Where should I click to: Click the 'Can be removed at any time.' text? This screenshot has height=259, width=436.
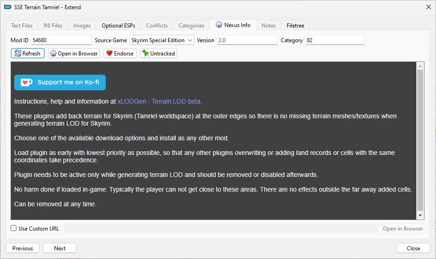(55, 204)
